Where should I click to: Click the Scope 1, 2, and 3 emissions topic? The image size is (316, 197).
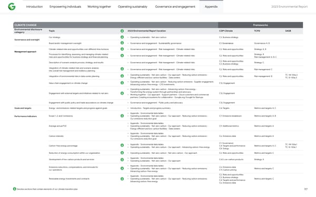(61, 116)
